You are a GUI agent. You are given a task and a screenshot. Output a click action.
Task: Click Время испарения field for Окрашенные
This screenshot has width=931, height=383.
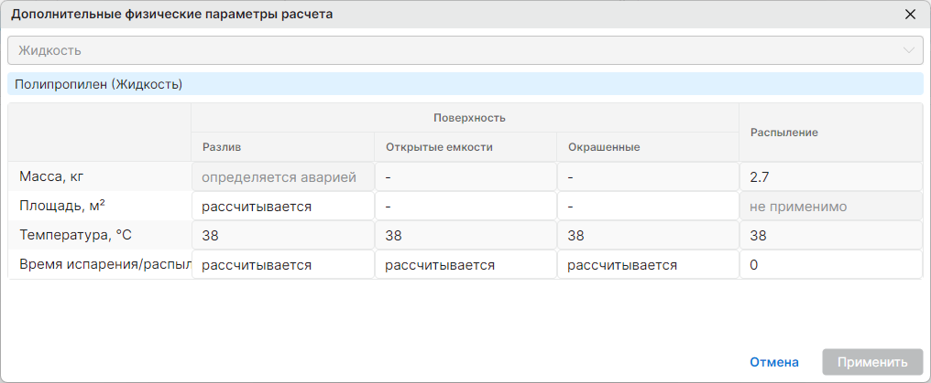(x=648, y=265)
